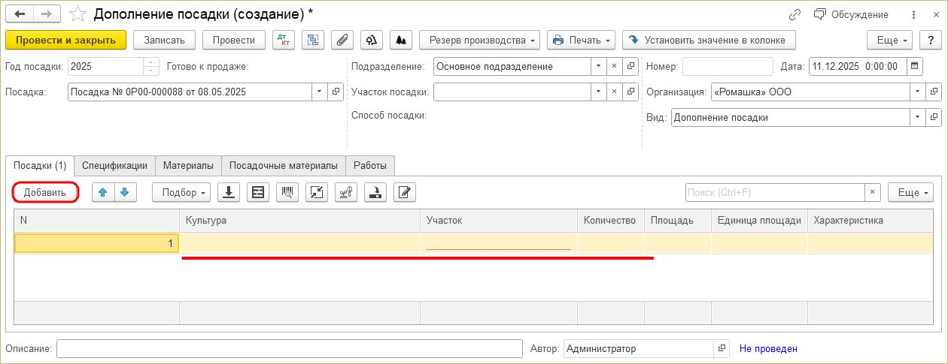Open the Дт/Кт postings report icon
This screenshot has height=364, width=948.
(284, 40)
